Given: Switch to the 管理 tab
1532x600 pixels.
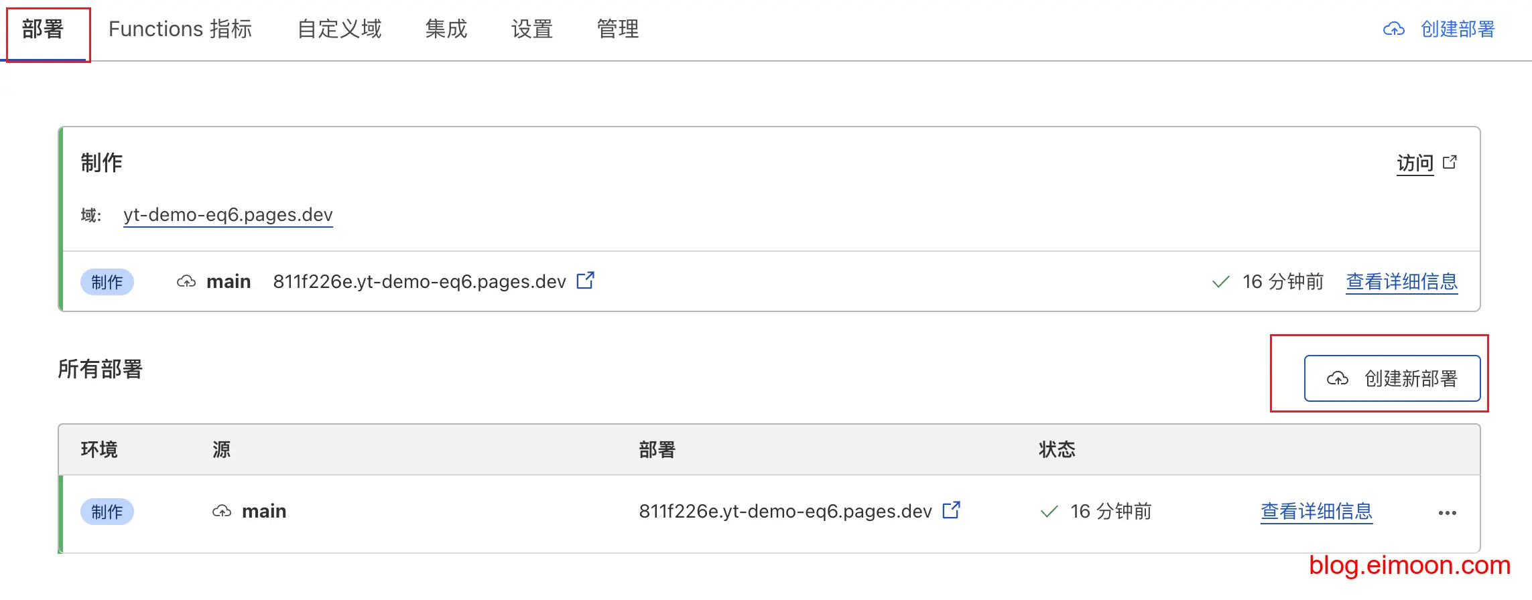Looking at the screenshot, I should point(617,29).
